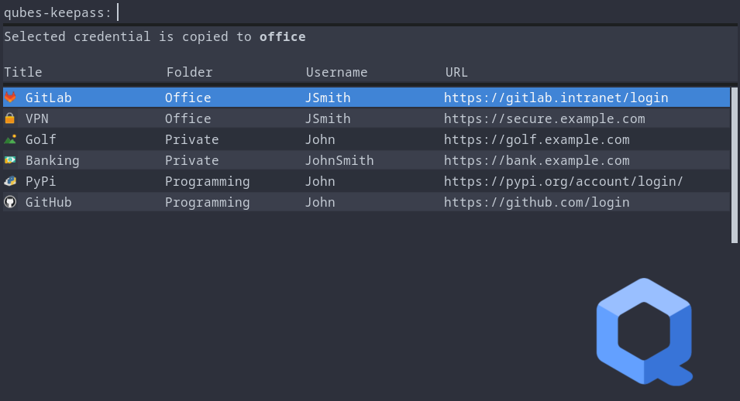Click Private folder in Banking row
740x401 pixels.
(x=191, y=160)
